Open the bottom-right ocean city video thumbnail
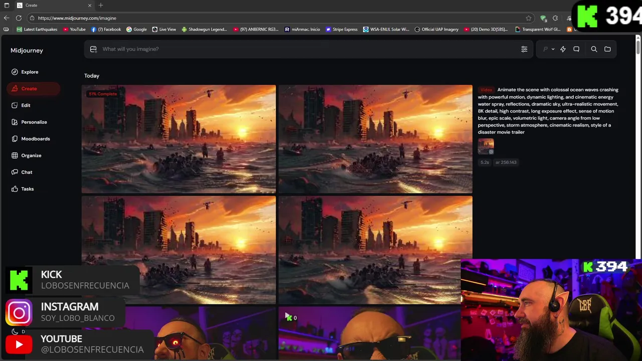The height and width of the screenshot is (361, 642). click(x=375, y=250)
